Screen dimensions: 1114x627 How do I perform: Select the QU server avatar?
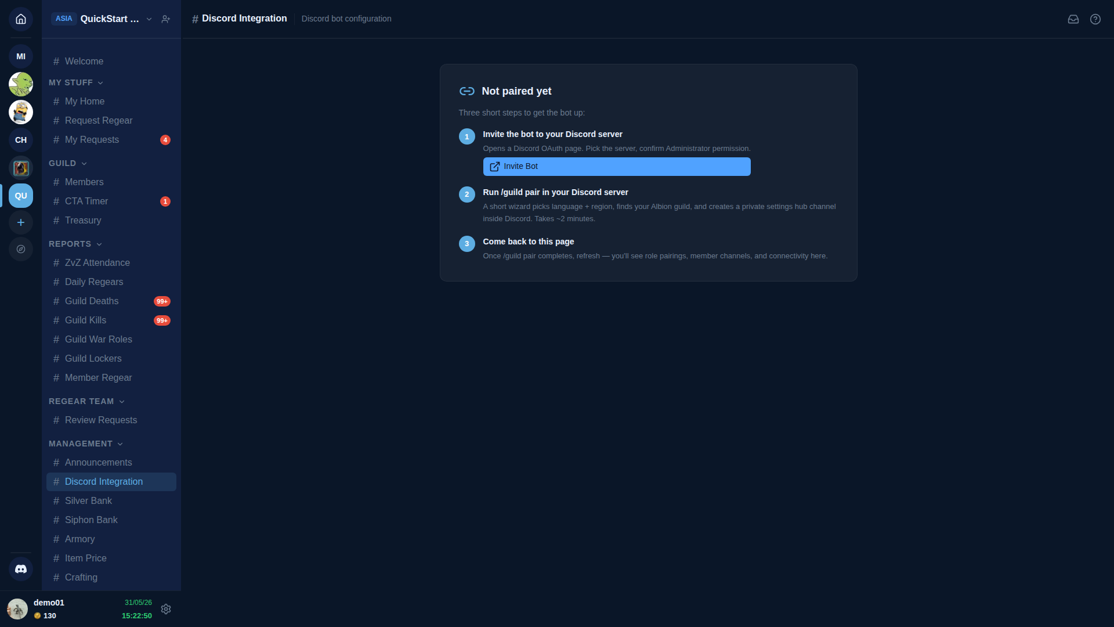[x=21, y=196]
